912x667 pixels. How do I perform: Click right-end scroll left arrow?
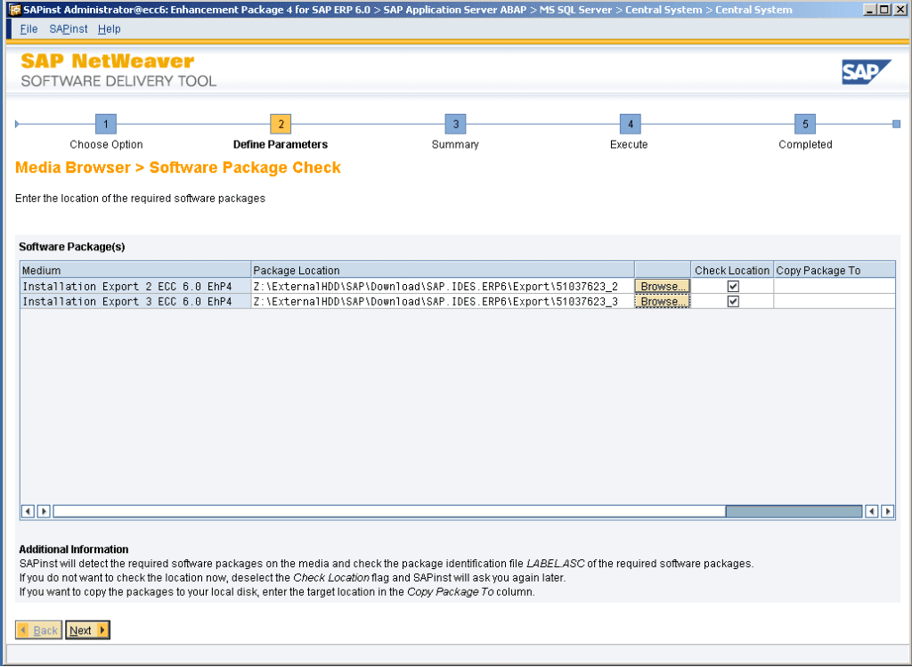pos(871,512)
